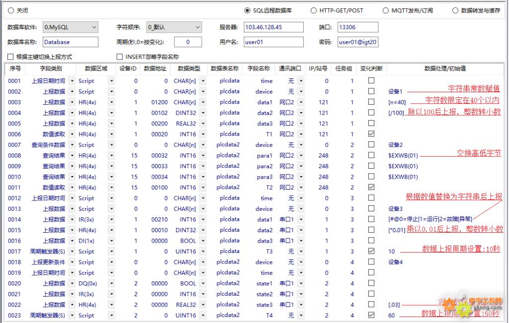
Task: Open 通讯端口 dropdown in row 0020
Action: [301, 283]
